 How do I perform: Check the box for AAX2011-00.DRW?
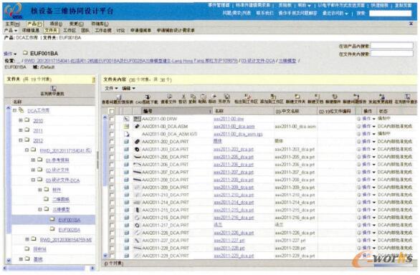(x=112, y=119)
